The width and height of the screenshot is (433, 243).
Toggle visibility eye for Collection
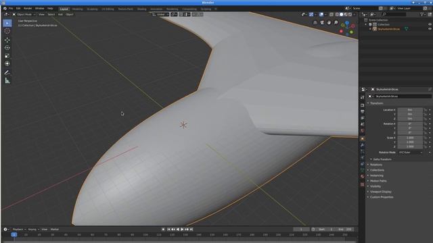(430, 24)
